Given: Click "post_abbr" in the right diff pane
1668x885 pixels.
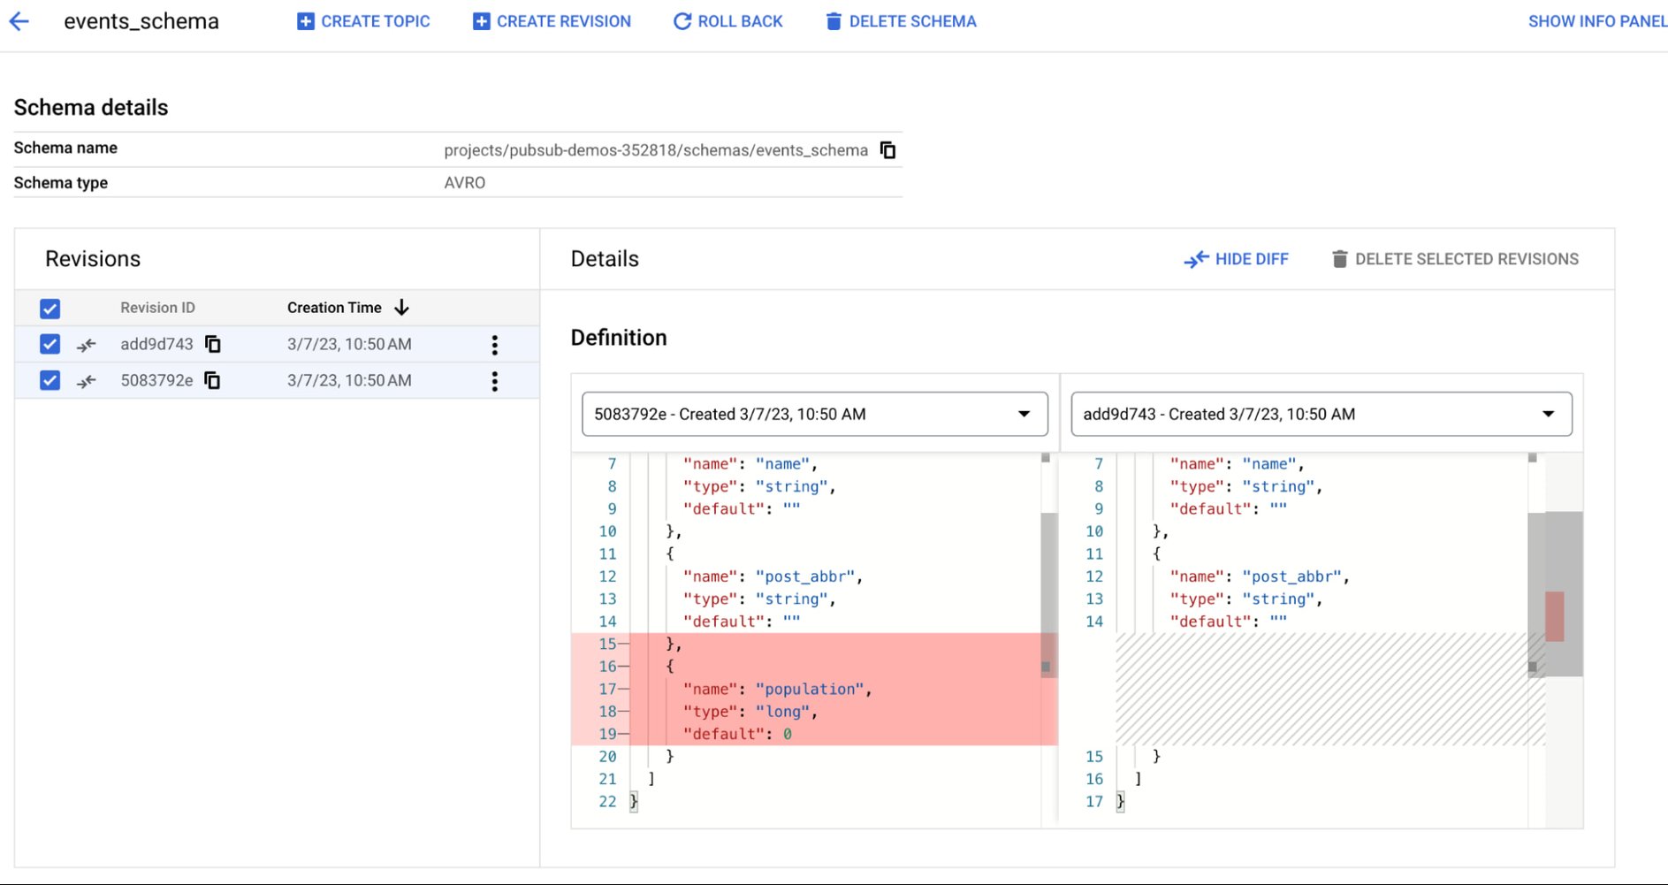Looking at the screenshot, I should 1291,576.
